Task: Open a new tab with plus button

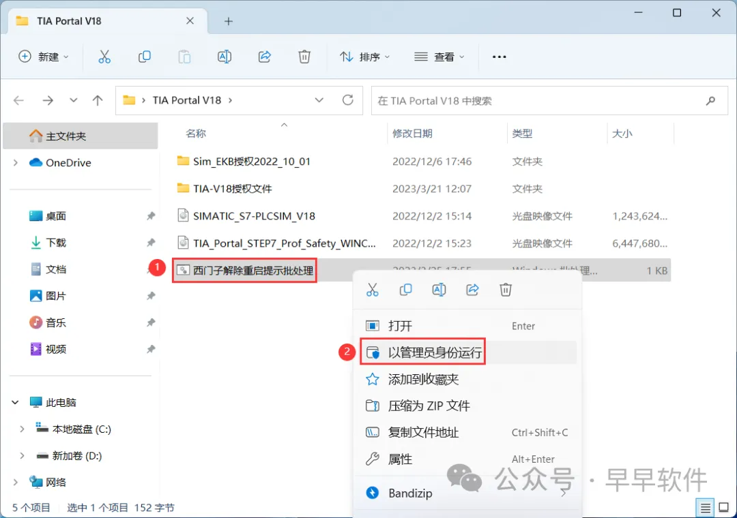Action: (x=229, y=21)
